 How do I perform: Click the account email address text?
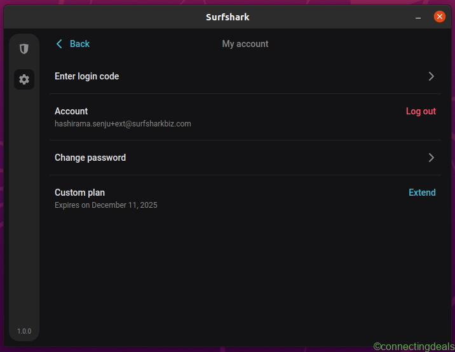[123, 124]
